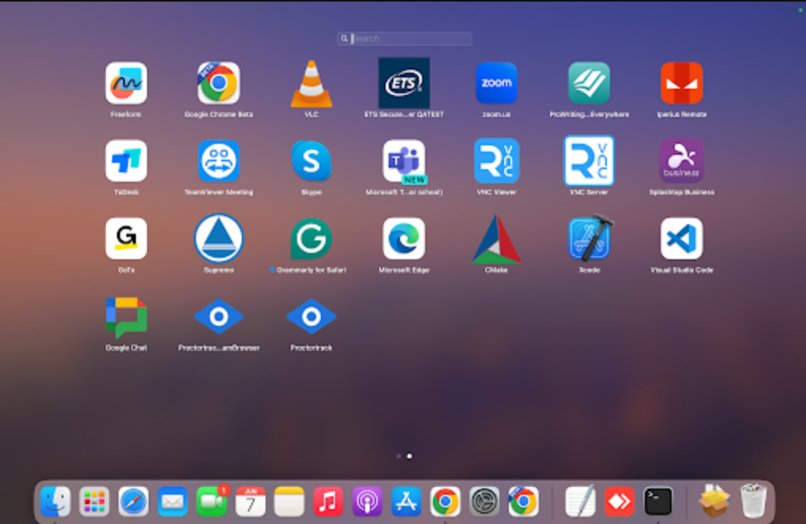
Task: Open Safari from the Dock
Action: tap(133, 501)
